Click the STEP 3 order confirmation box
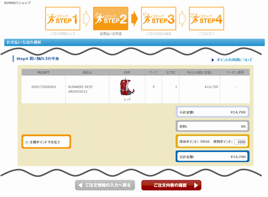The image size is (268, 197). 158,18
